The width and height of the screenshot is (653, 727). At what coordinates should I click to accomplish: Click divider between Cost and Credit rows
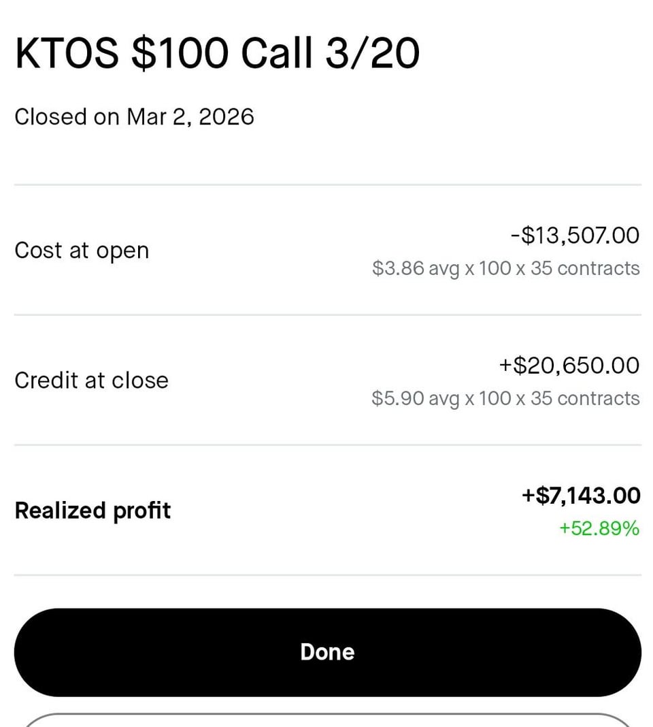point(326,314)
